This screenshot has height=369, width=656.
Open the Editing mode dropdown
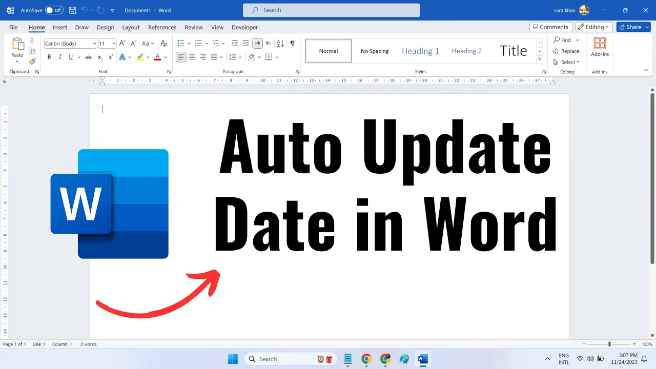click(x=594, y=27)
